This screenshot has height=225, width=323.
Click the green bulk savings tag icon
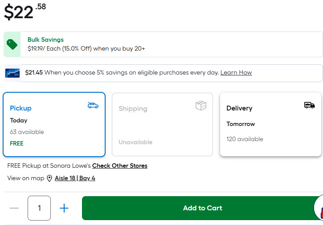pyautogui.click(x=12, y=44)
